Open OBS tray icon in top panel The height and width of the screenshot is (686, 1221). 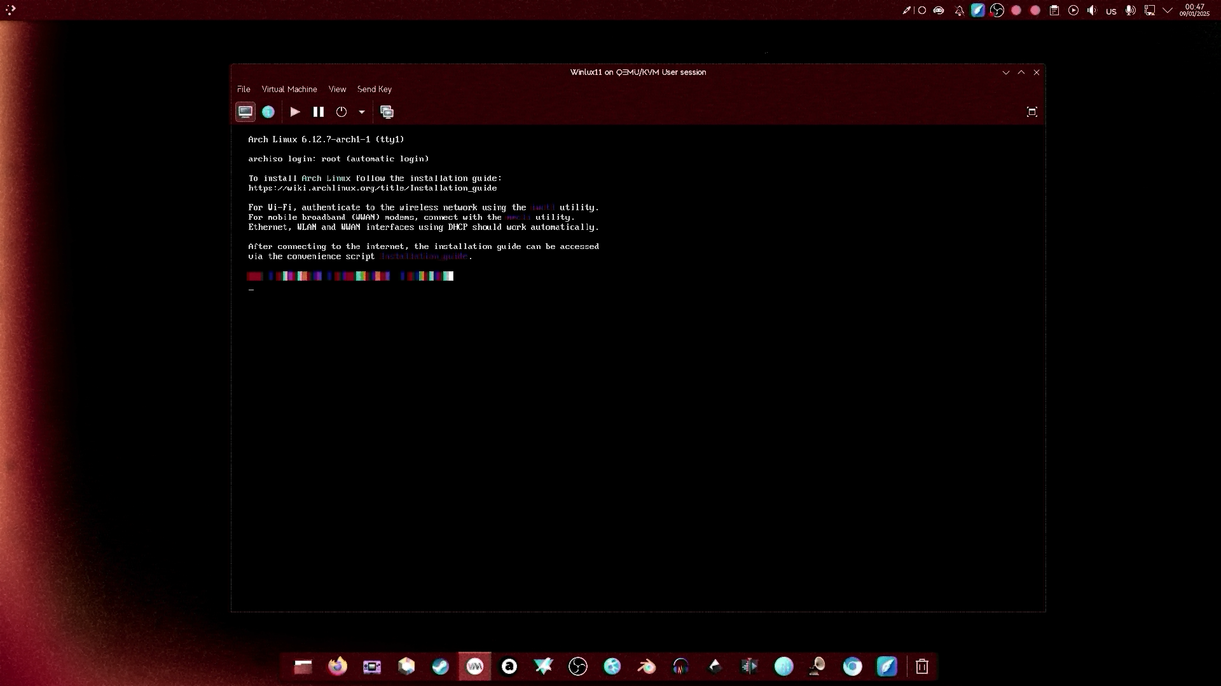click(x=997, y=10)
